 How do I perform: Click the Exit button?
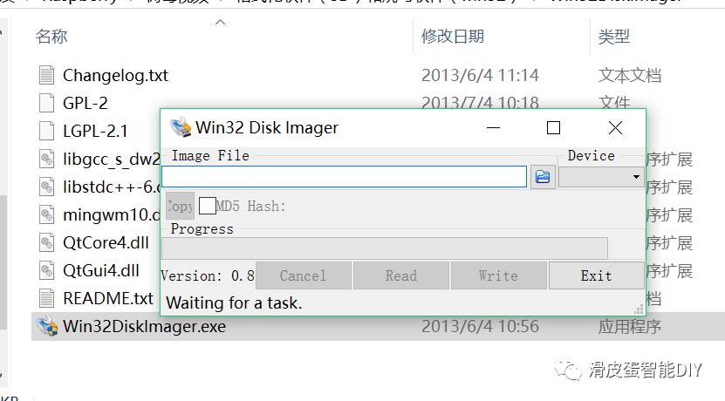pyautogui.click(x=597, y=275)
